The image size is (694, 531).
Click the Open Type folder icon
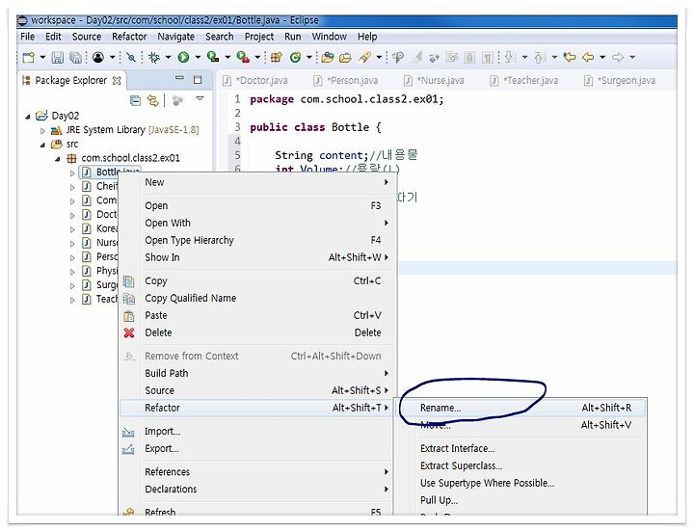328,57
